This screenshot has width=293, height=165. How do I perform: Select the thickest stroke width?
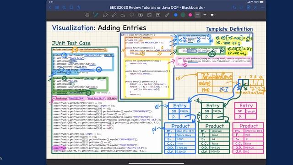[x=212, y=15]
